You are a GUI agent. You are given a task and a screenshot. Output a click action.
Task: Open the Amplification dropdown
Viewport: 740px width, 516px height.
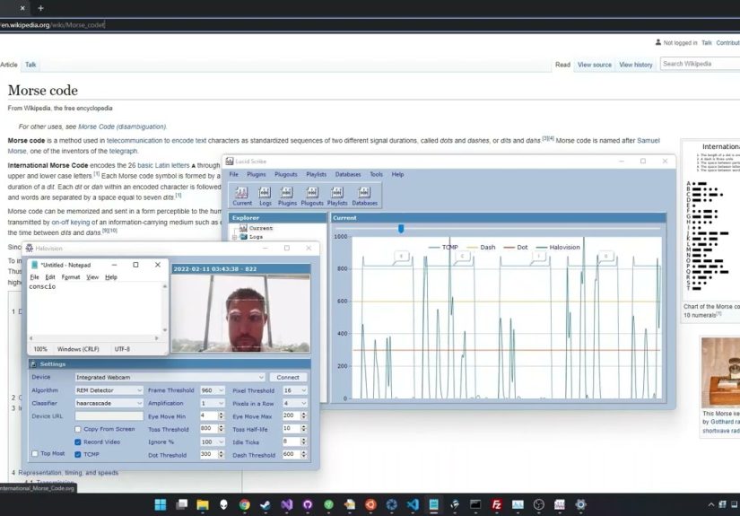point(213,403)
